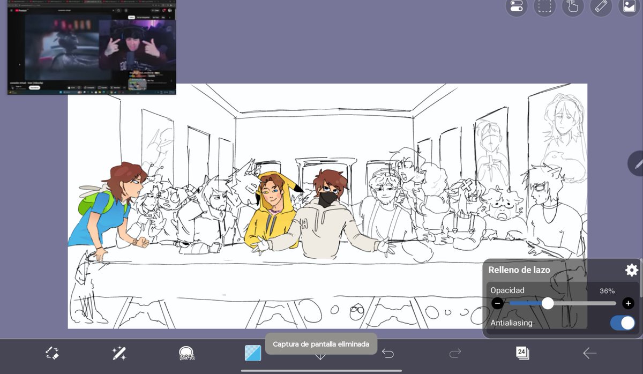This screenshot has height=374, width=643.
Task: Switch between brush and eraser
Action: tap(52, 353)
